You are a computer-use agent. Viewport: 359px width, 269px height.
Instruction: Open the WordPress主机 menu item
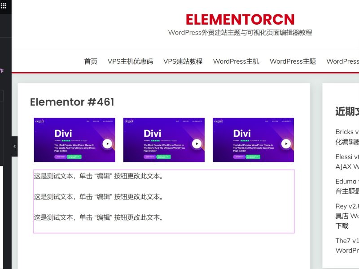[236, 61]
